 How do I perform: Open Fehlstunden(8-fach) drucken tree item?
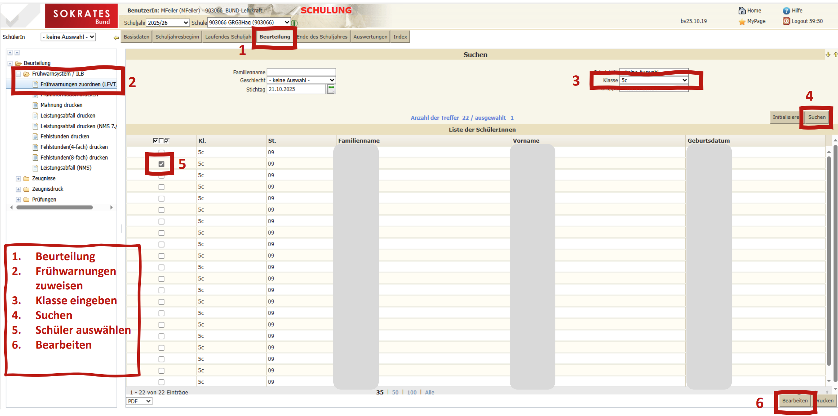(x=74, y=158)
